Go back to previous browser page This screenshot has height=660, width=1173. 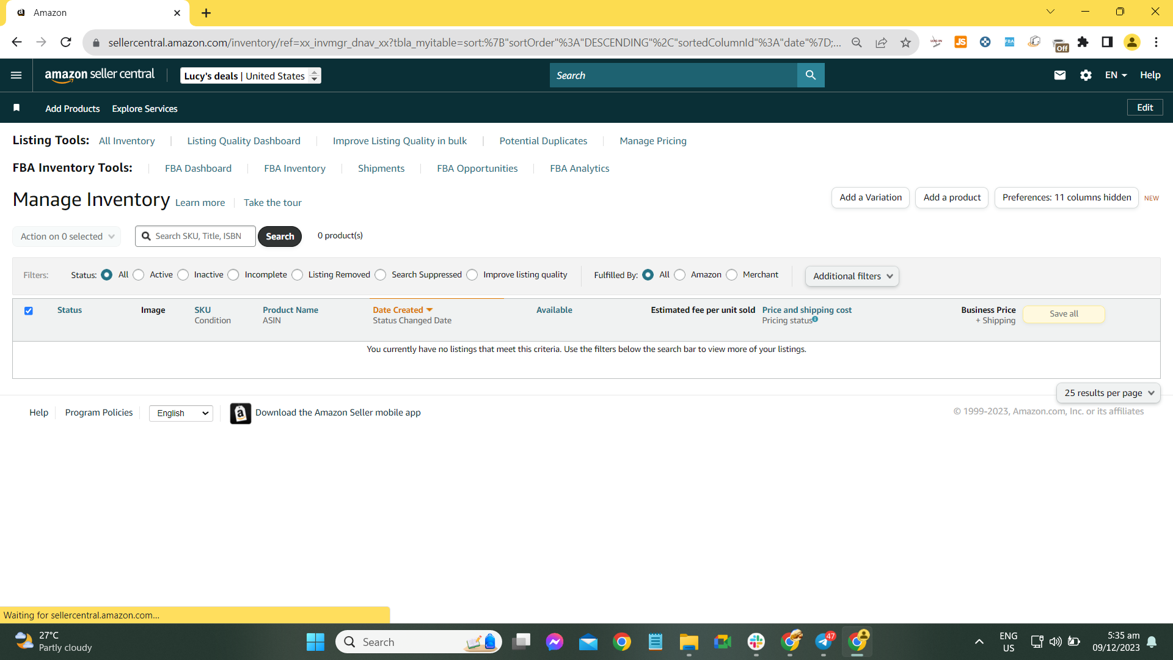16,42
